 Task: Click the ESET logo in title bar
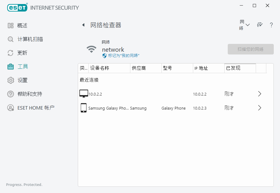tap(17, 7)
